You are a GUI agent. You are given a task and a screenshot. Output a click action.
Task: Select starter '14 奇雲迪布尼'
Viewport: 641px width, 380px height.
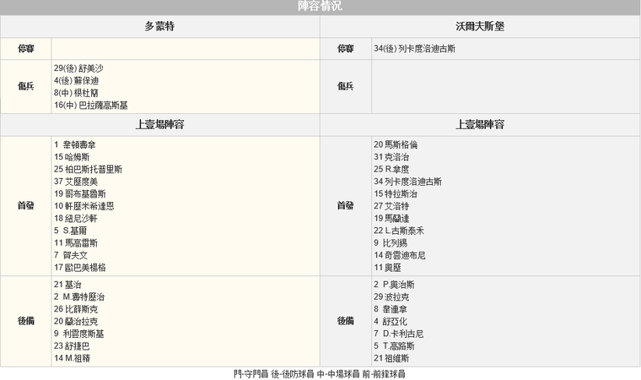pyautogui.click(x=400, y=255)
